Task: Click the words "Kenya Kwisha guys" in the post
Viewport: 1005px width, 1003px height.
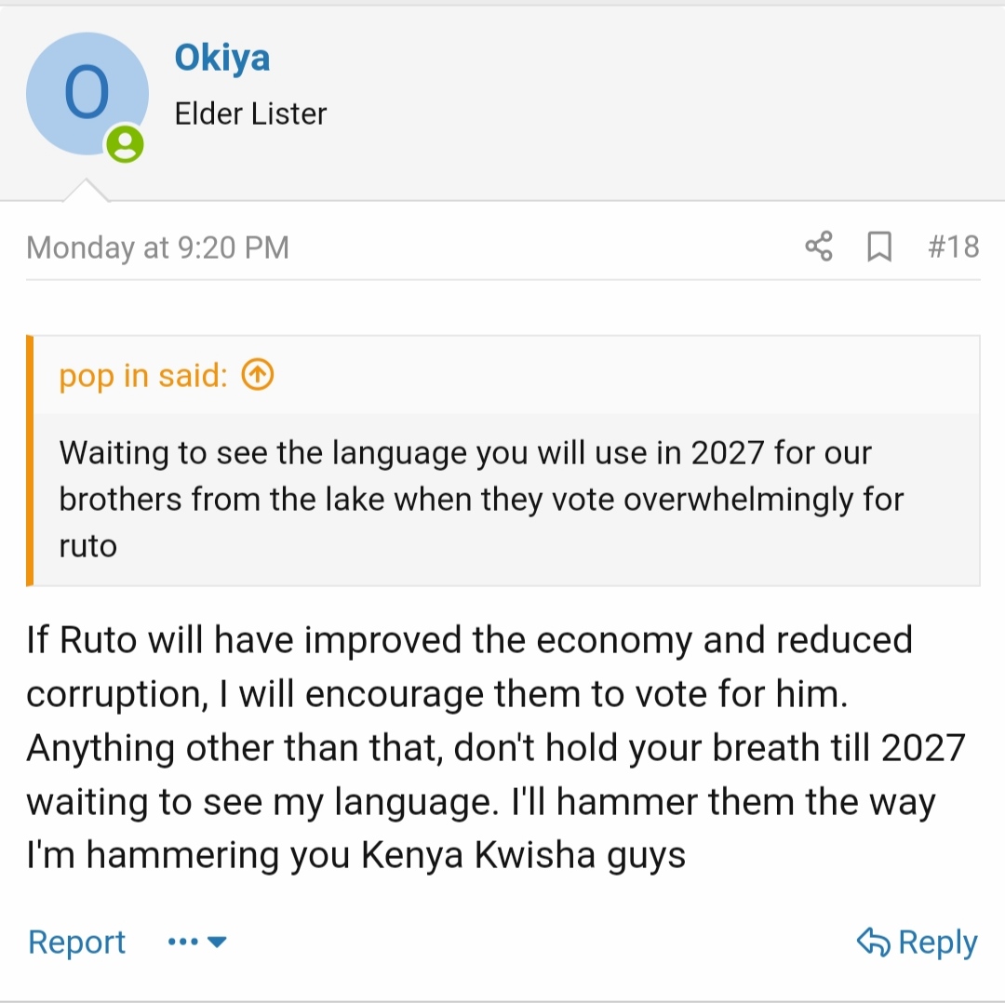Action: (523, 854)
